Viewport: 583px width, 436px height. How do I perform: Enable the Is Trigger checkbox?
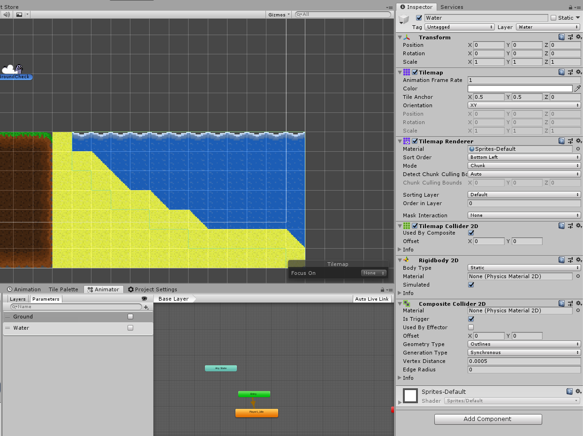(471, 319)
